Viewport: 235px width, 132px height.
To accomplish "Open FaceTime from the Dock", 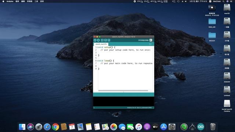I will click(130, 127).
